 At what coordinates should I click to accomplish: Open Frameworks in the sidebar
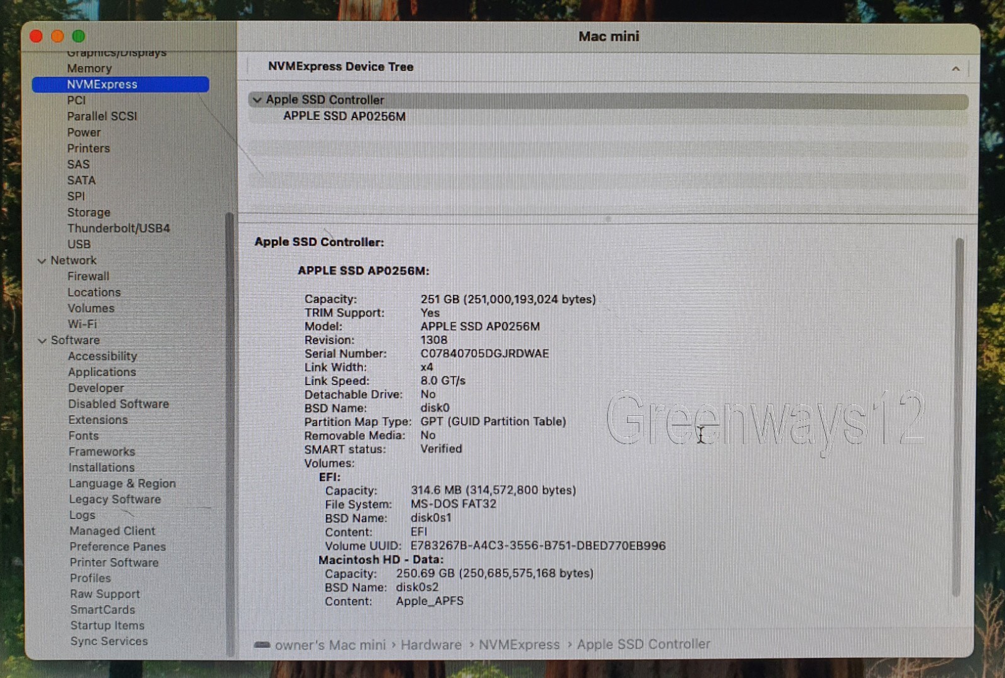[x=102, y=452]
